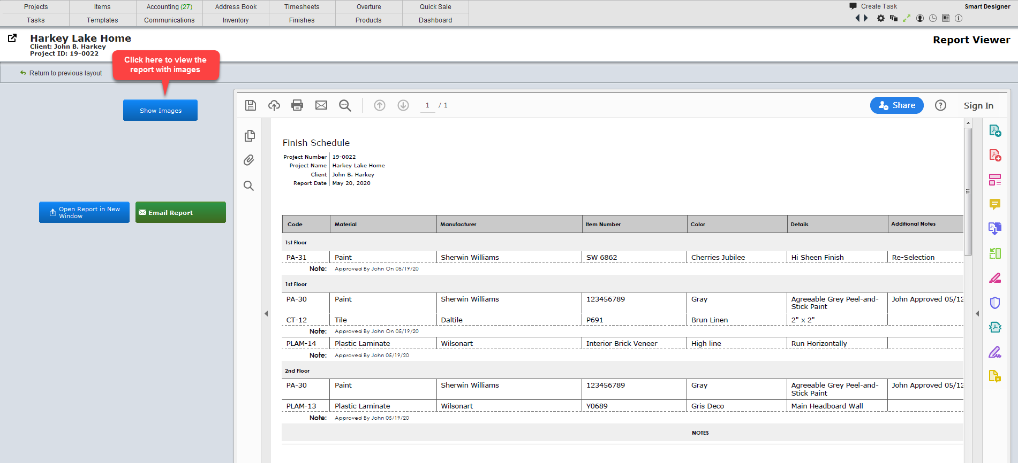The height and width of the screenshot is (463, 1018).
Task: Collapse the right tools pane arrow
Action: [x=977, y=314]
